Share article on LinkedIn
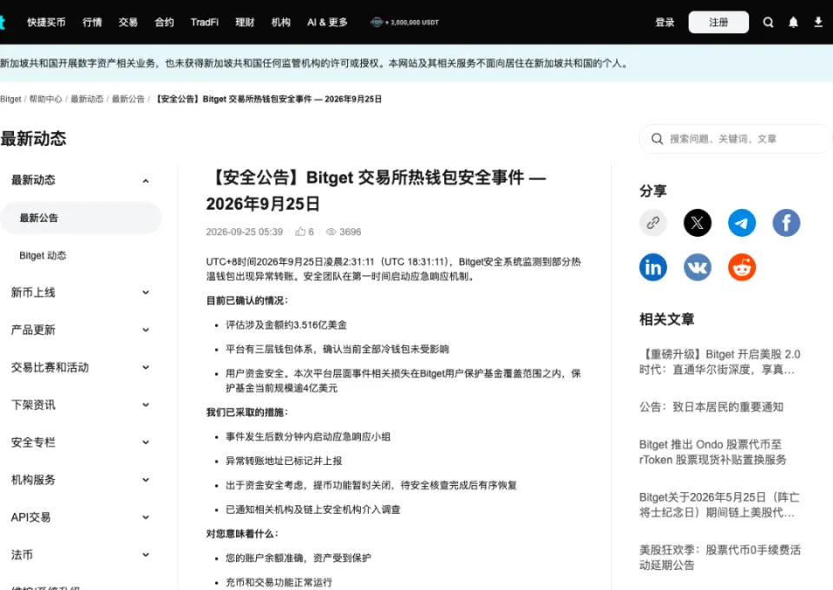833x590 pixels. pyautogui.click(x=653, y=267)
